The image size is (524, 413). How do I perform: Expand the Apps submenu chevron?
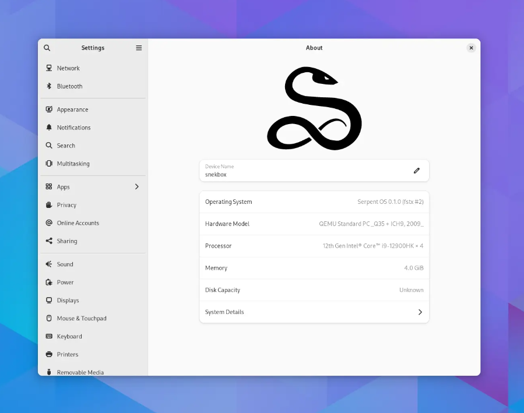tap(136, 186)
